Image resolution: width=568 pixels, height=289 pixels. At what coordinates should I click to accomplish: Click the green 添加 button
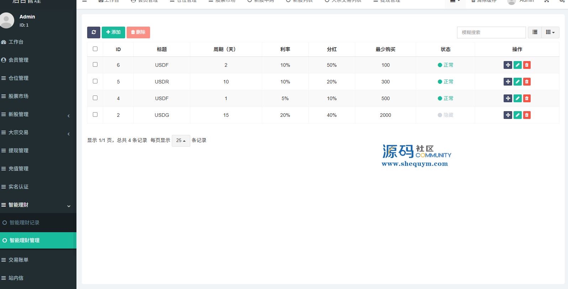click(113, 32)
